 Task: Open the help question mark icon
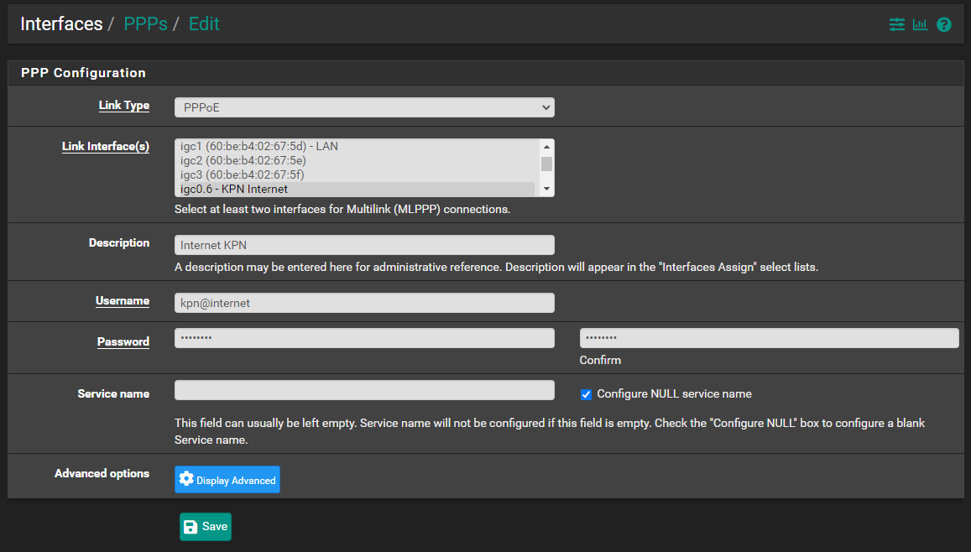pos(944,24)
